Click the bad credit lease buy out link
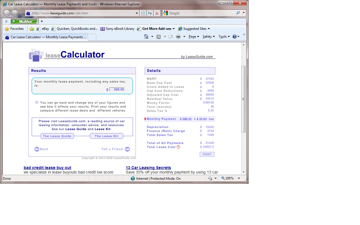360x225 pixels. pos(47,168)
